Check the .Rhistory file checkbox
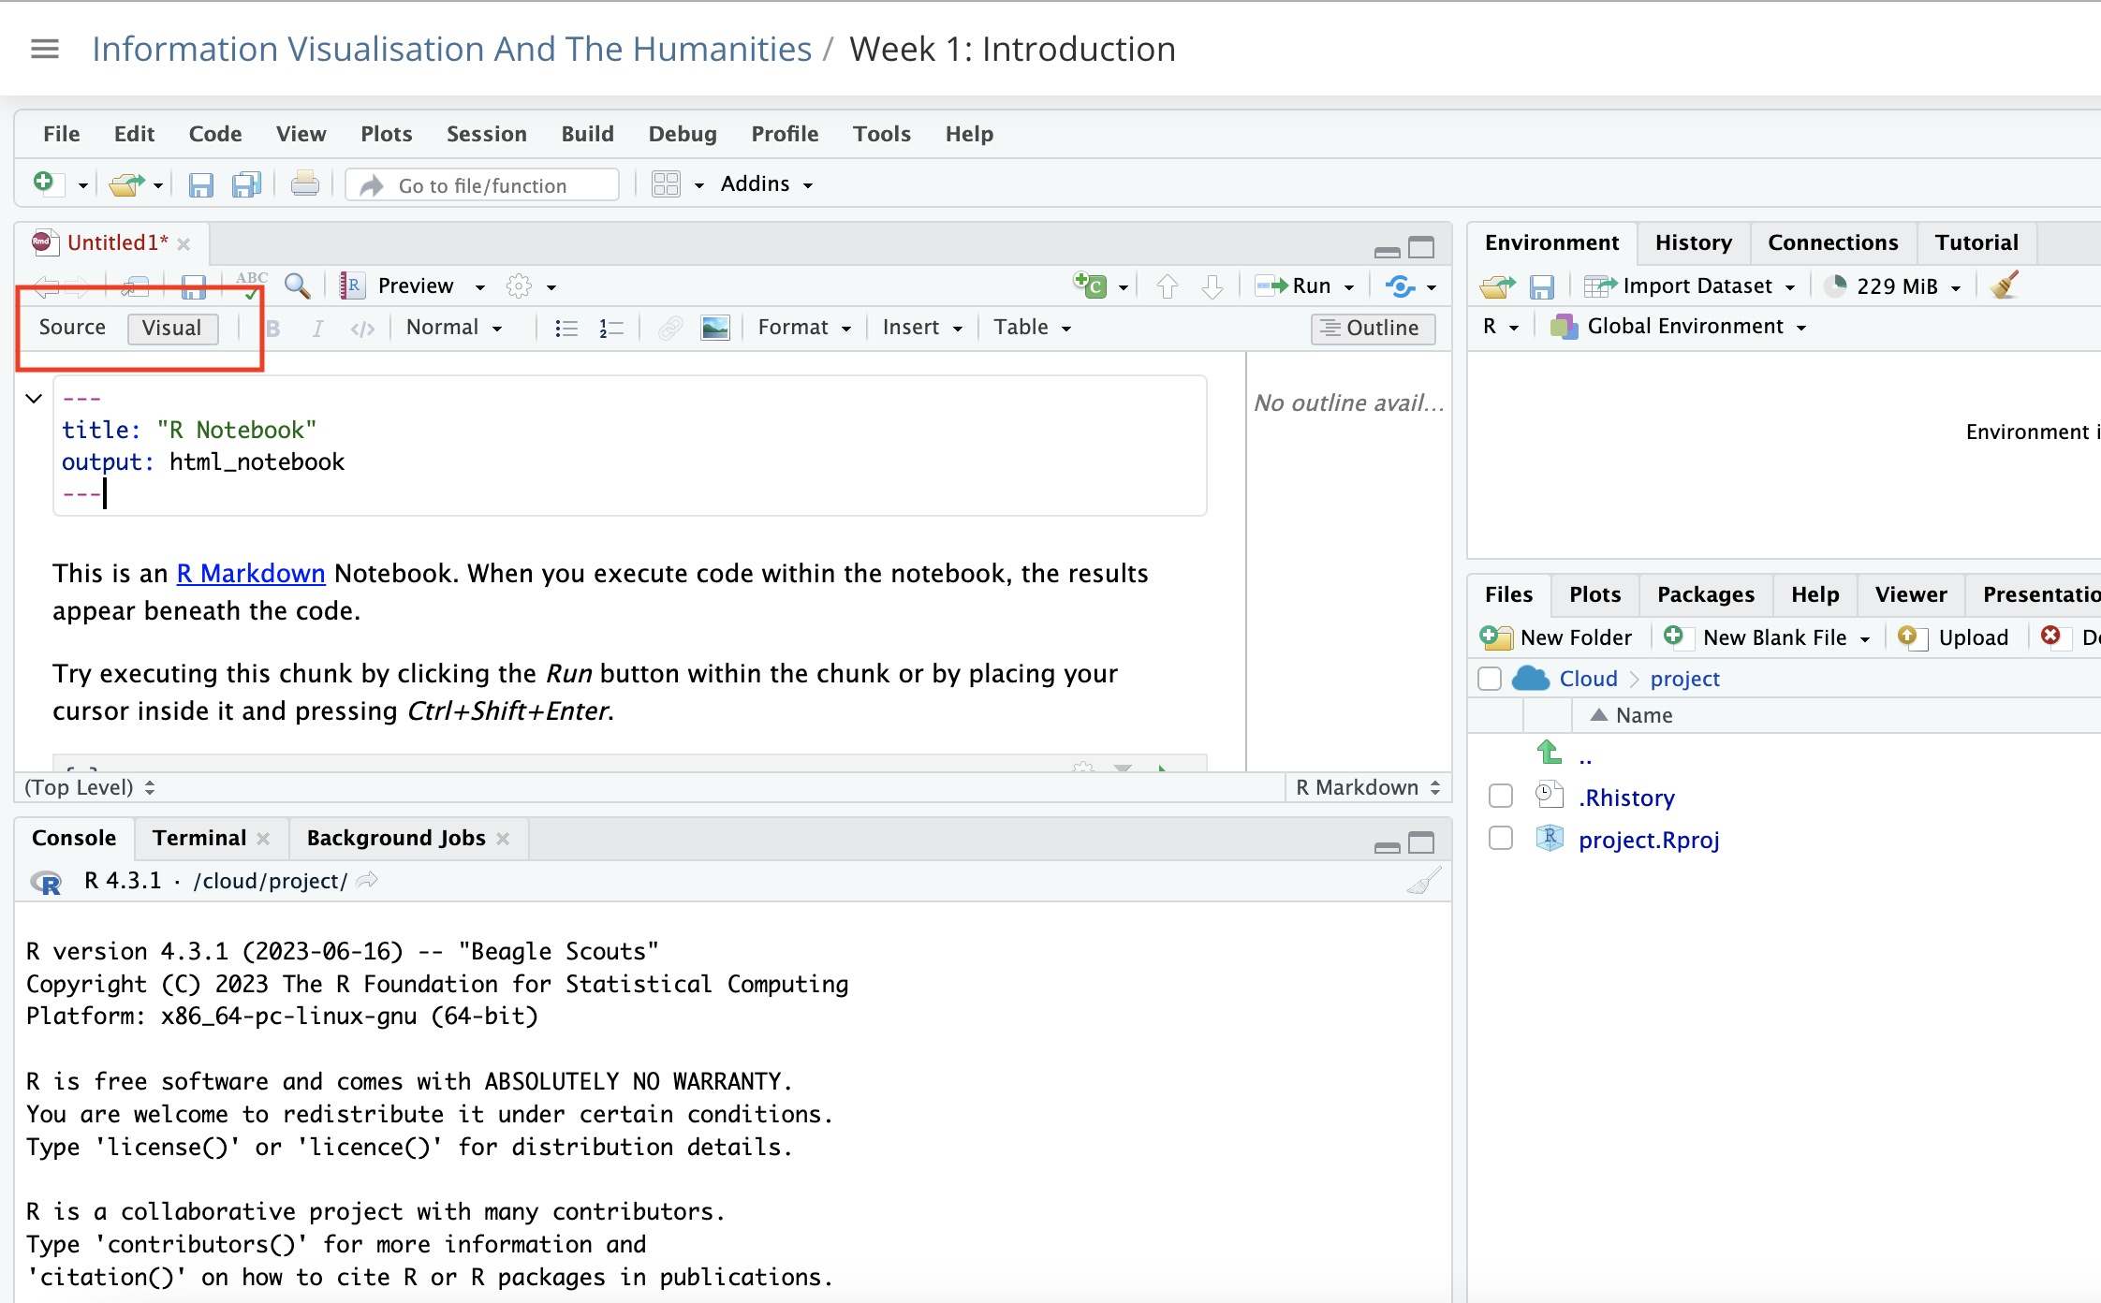Image resolution: width=2101 pixels, height=1303 pixels. (1500, 797)
